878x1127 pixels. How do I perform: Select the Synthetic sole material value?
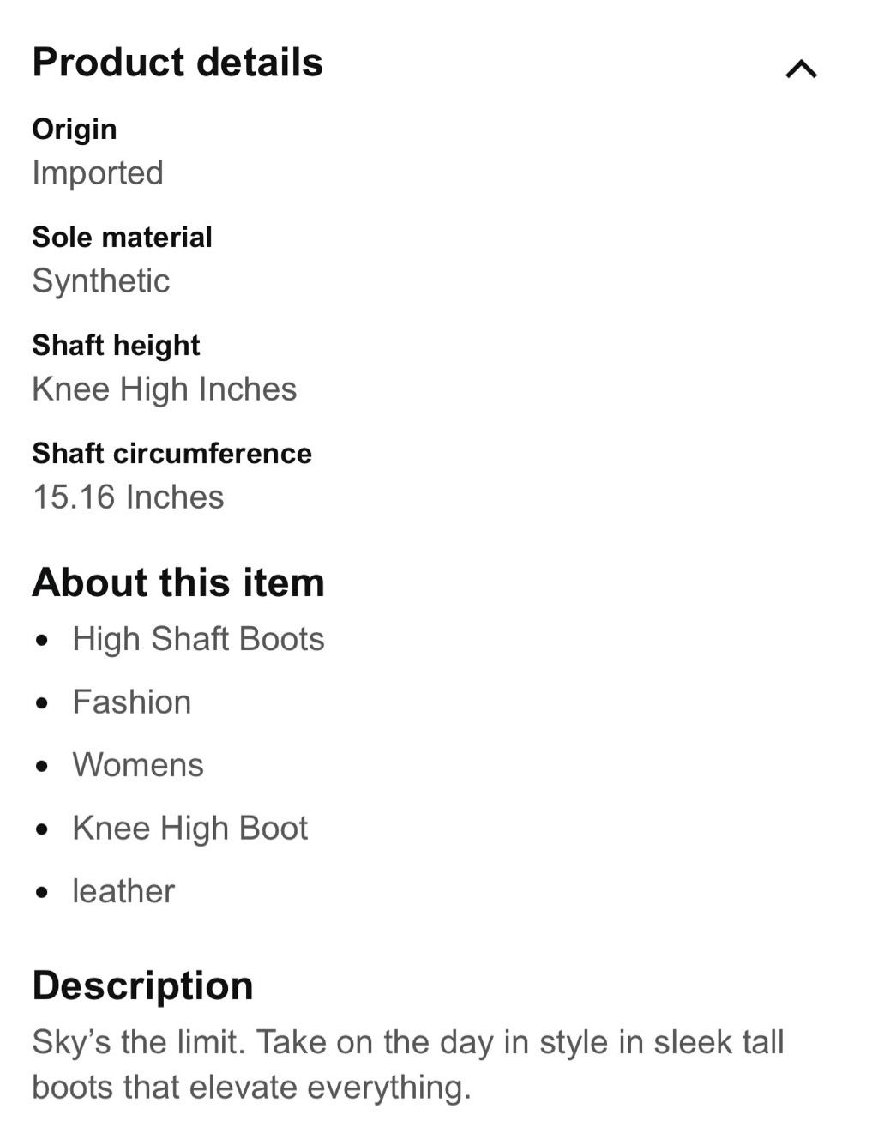coord(101,281)
